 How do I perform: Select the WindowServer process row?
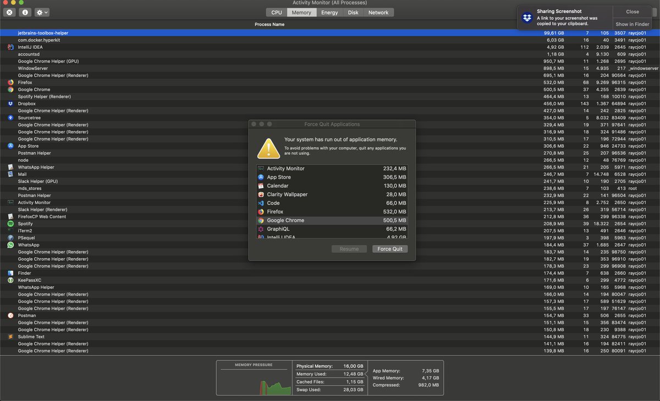click(x=330, y=69)
